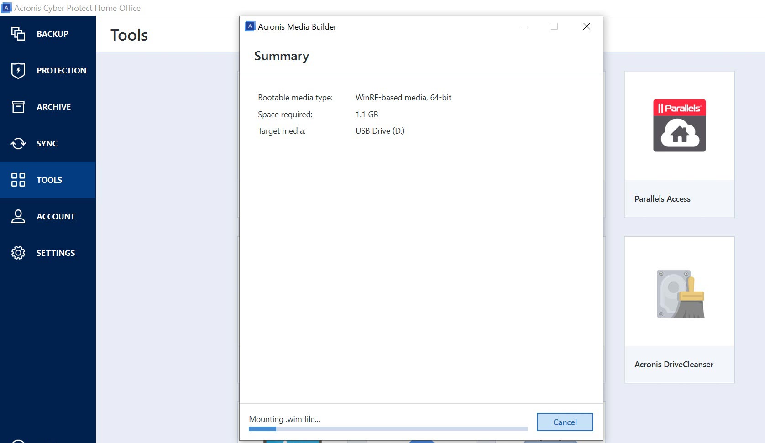Viewport: 765px width, 443px height.
Task: Click the Acronis Media Builder logo icon
Action: [x=250, y=26]
